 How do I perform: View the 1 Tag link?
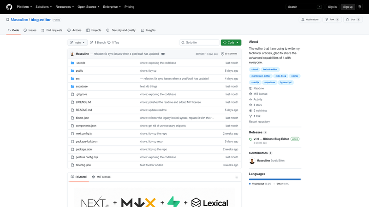(113, 42)
